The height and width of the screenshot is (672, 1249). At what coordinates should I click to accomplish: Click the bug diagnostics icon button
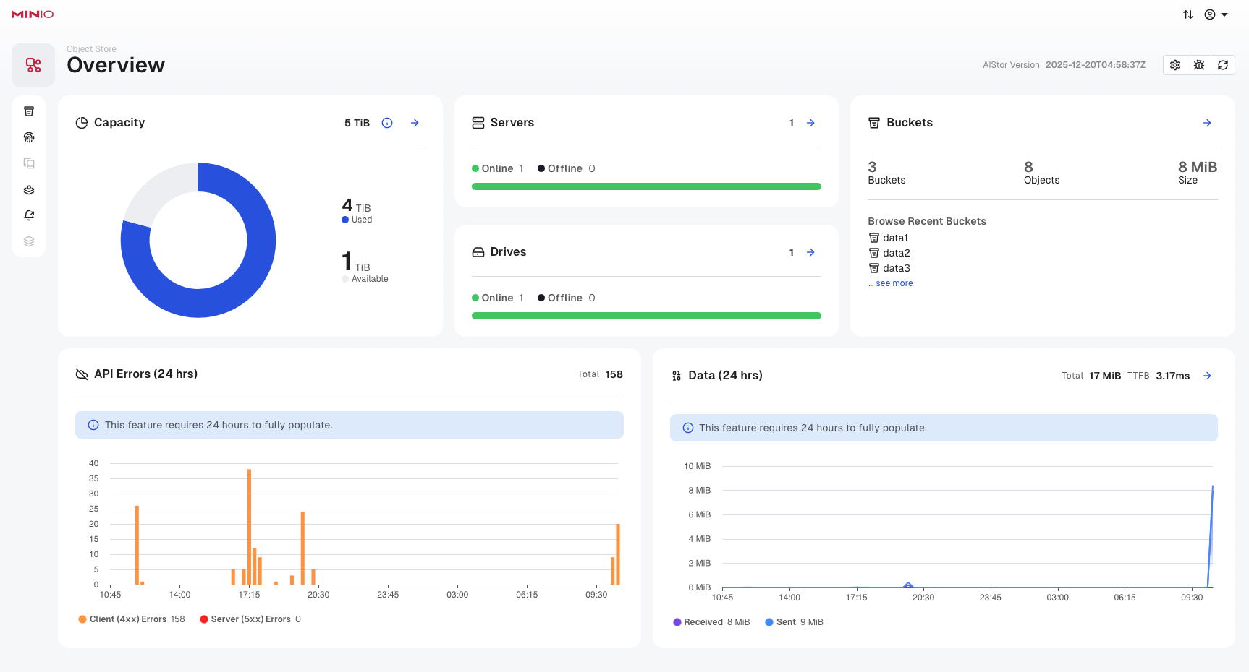pyautogui.click(x=1199, y=65)
